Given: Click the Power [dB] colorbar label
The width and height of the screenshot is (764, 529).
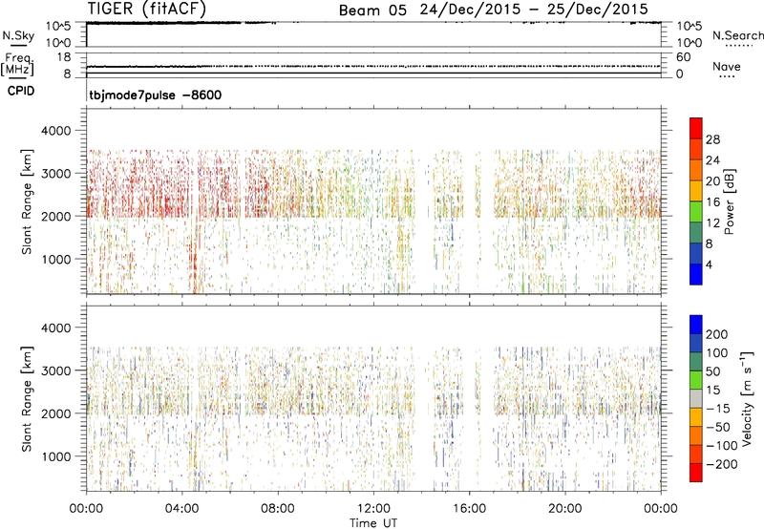Looking at the screenshot, I should coord(730,201).
